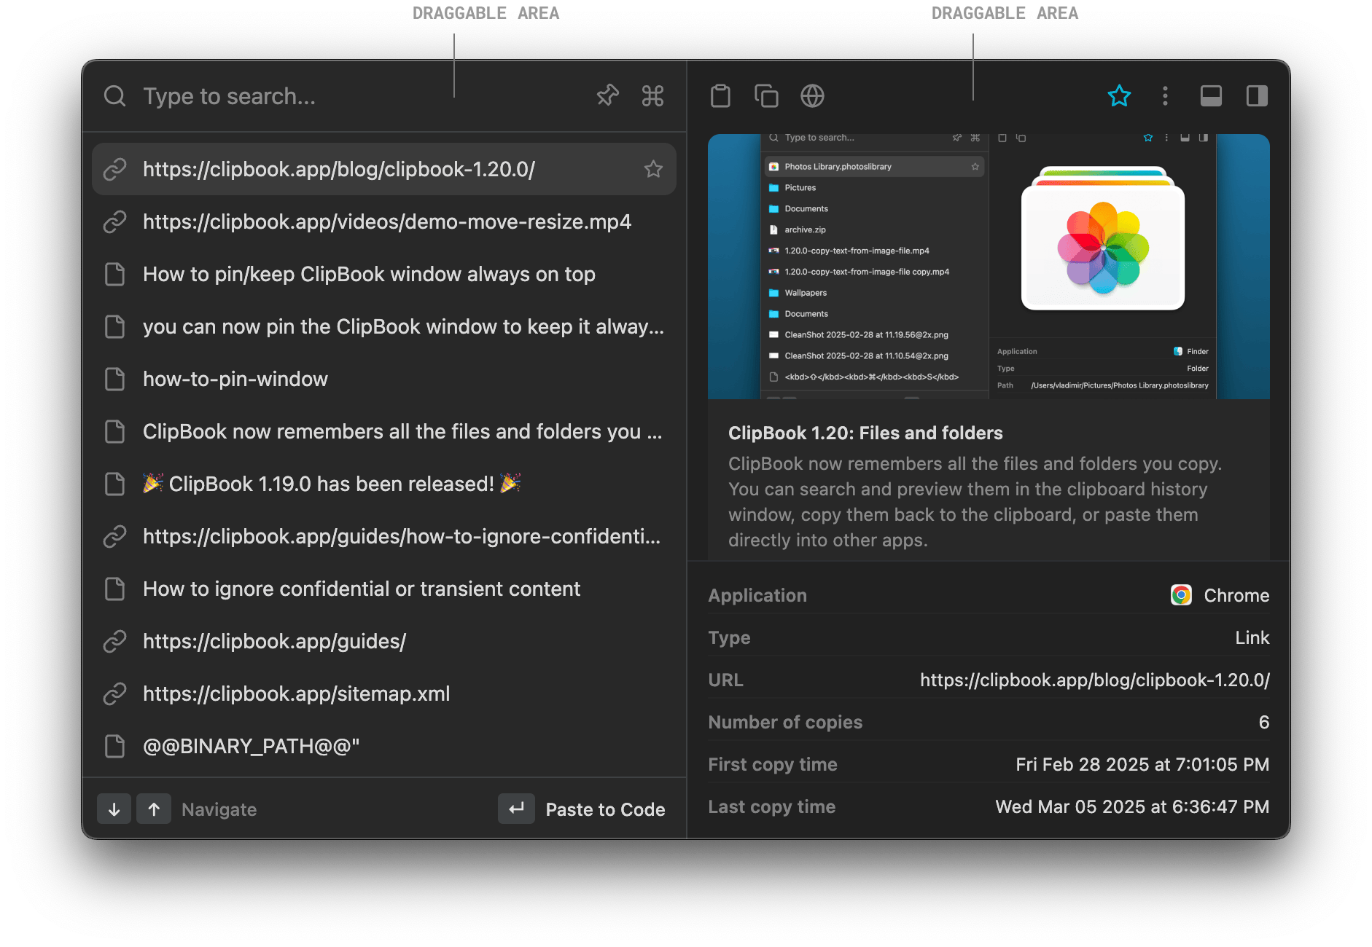Open the three-dot more options menu
Screen dimensions: 1372x947
pyautogui.click(x=1165, y=95)
